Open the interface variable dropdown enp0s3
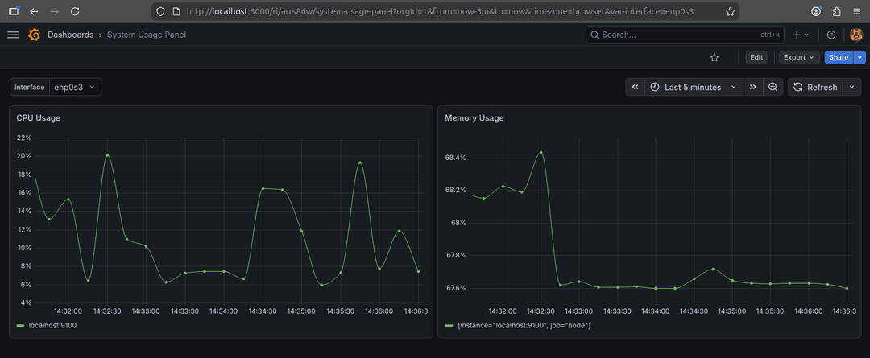The width and height of the screenshot is (870, 358). 76,87
